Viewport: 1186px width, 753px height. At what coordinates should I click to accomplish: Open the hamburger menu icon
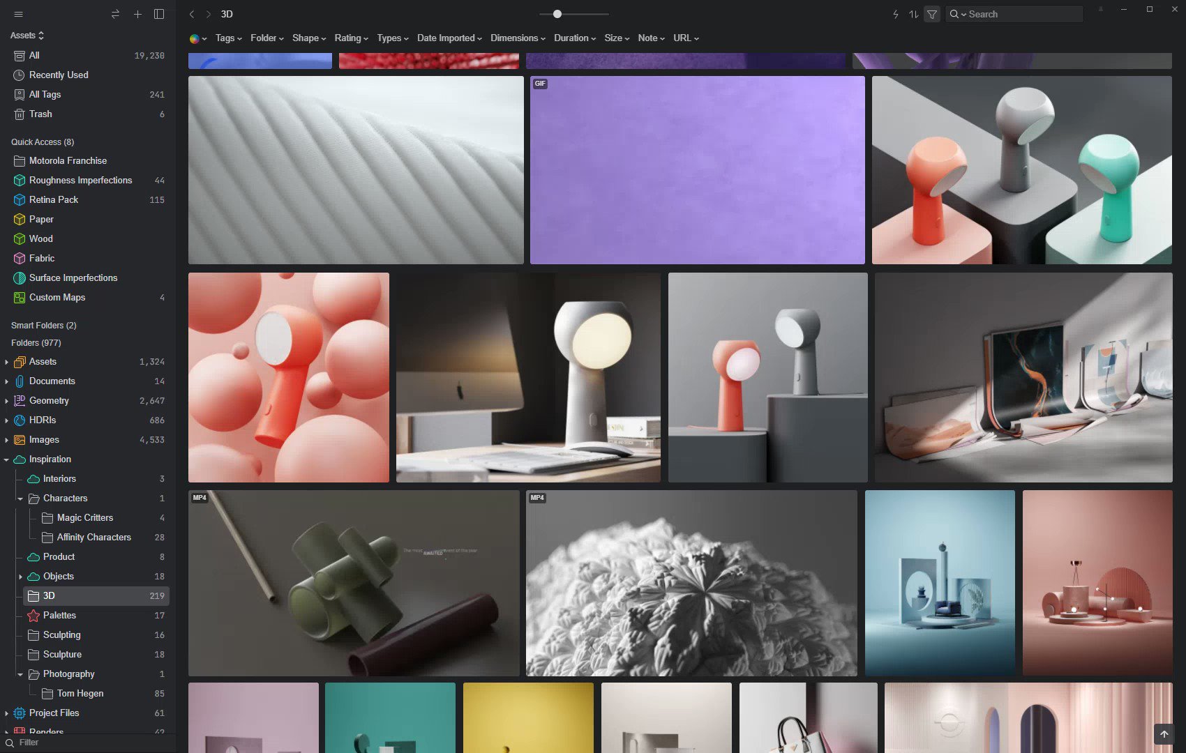19,14
